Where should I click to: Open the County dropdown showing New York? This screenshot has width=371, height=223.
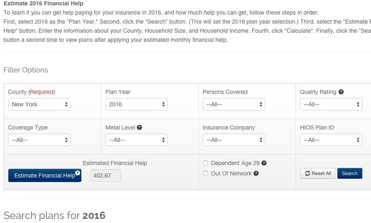tap(39, 104)
